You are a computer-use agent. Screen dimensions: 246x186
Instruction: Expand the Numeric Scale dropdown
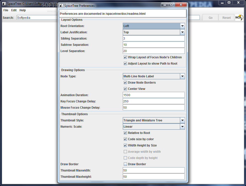(182, 127)
